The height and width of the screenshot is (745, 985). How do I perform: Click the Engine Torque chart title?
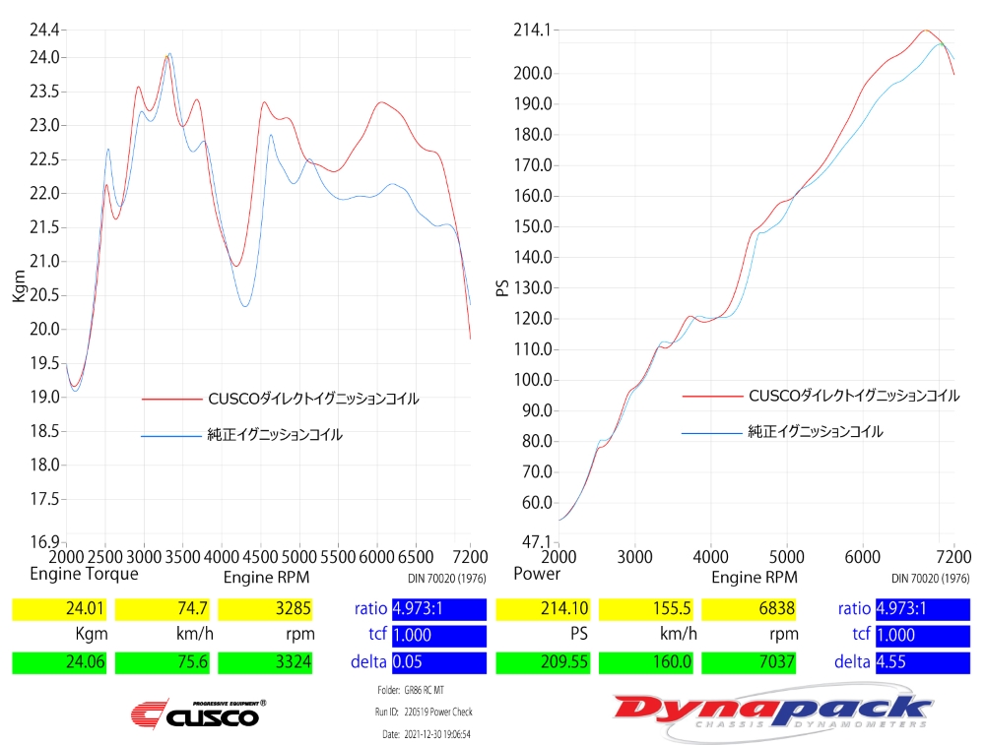point(85,574)
